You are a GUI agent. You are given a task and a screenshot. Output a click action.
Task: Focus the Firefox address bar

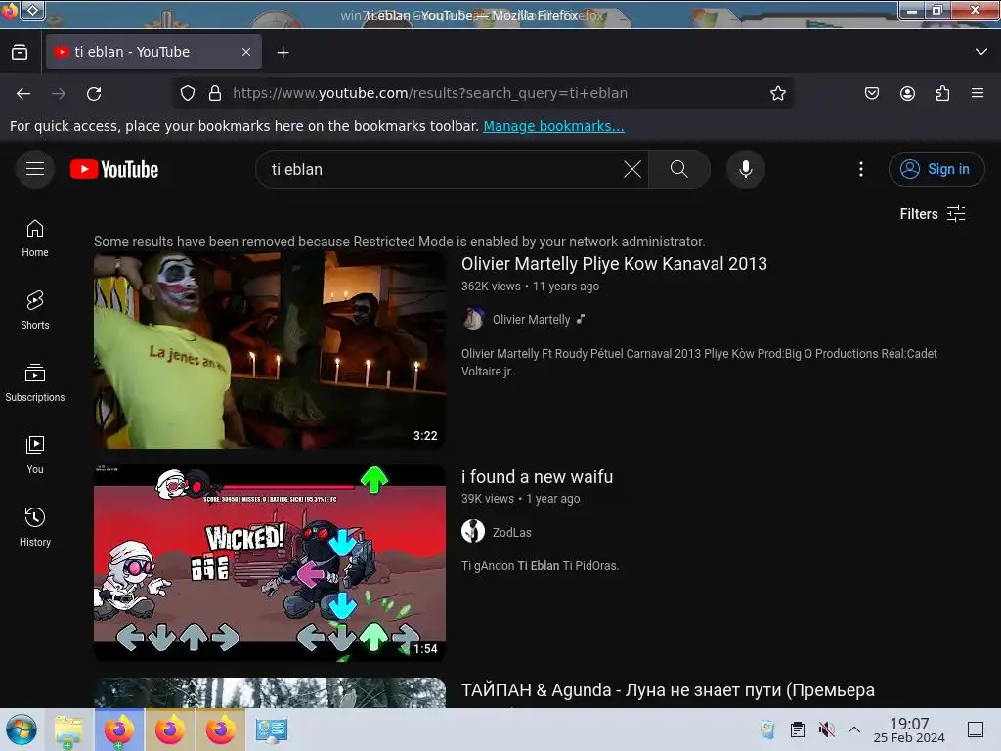pos(485,93)
